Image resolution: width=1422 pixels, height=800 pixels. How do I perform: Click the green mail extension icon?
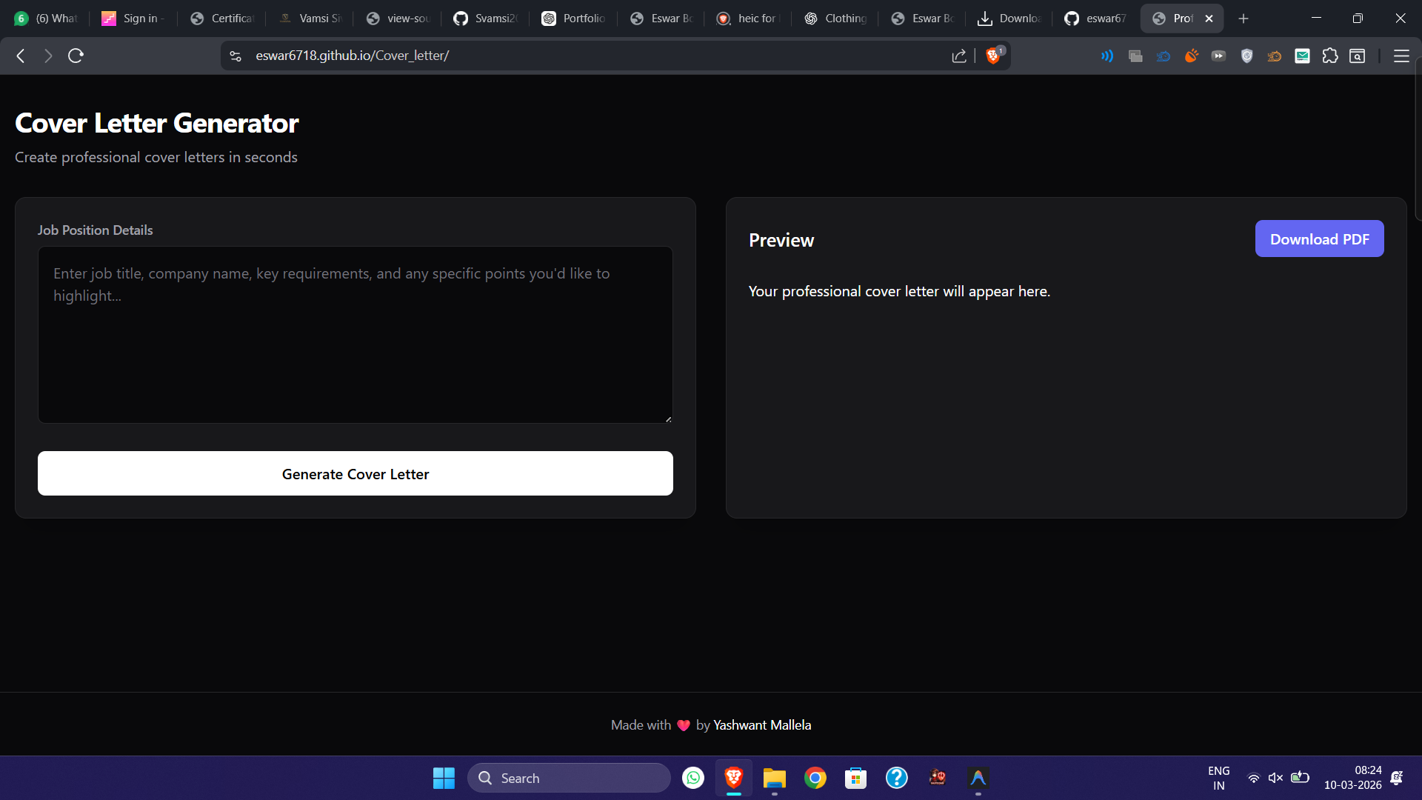coord(1302,56)
